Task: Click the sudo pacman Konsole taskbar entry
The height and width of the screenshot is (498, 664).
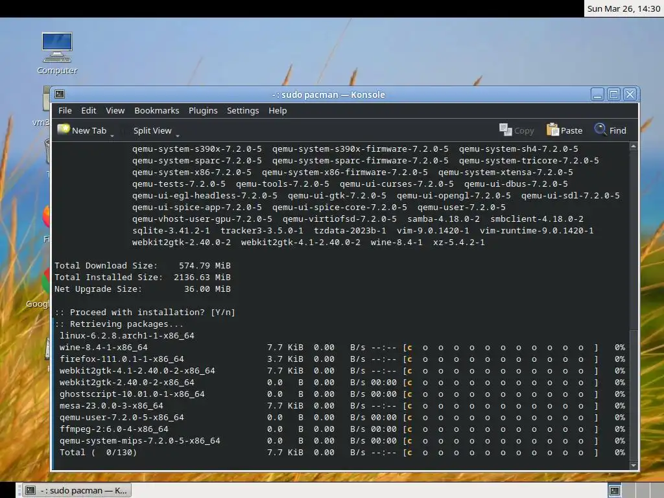Action: (76, 490)
